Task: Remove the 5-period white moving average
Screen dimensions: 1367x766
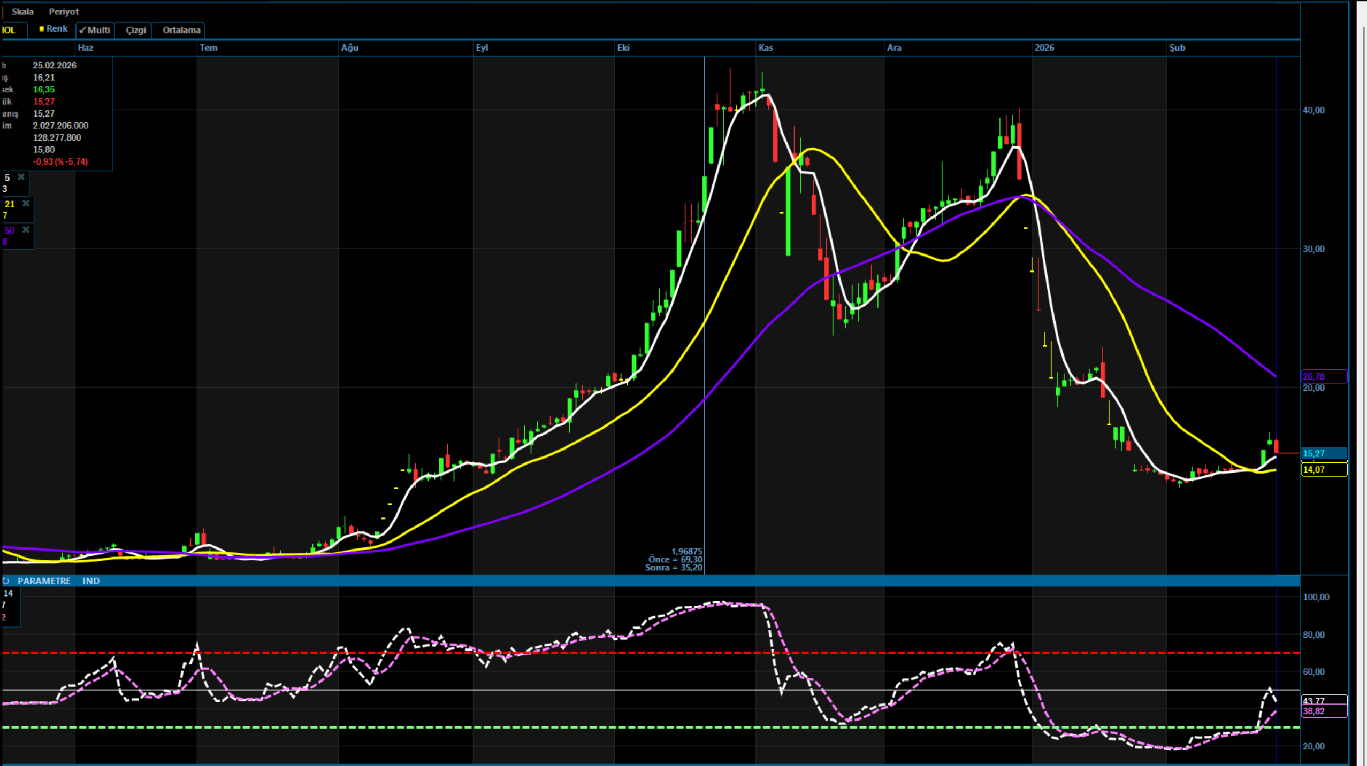Action: click(x=21, y=177)
